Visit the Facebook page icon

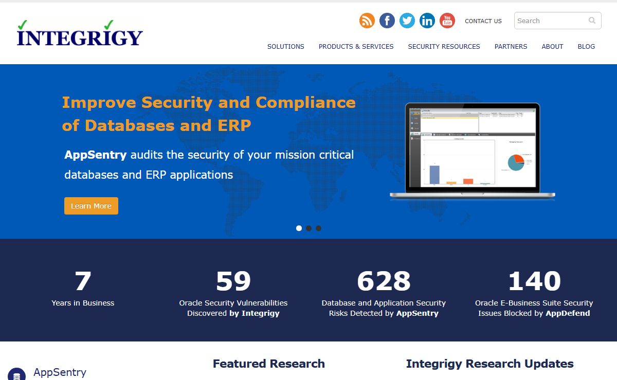point(387,21)
